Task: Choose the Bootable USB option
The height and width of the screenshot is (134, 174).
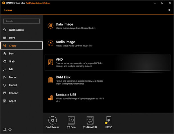Action: 107,98
